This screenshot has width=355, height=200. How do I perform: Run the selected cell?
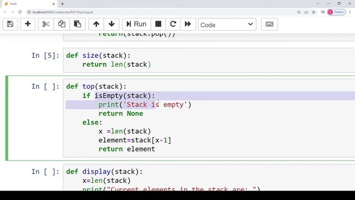click(136, 24)
